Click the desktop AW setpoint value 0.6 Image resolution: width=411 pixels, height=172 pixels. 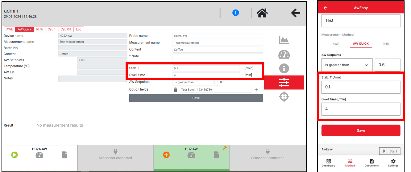(x=241, y=82)
